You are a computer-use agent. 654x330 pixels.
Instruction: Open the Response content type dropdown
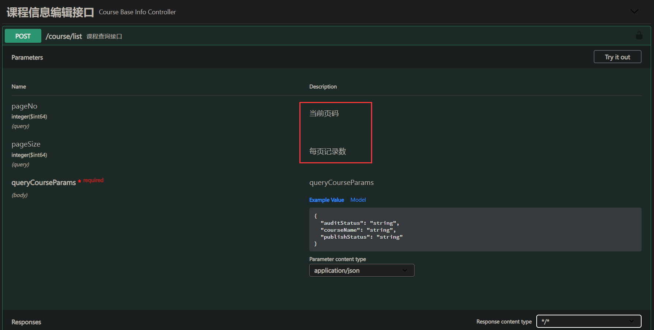pyautogui.click(x=589, y=321)
